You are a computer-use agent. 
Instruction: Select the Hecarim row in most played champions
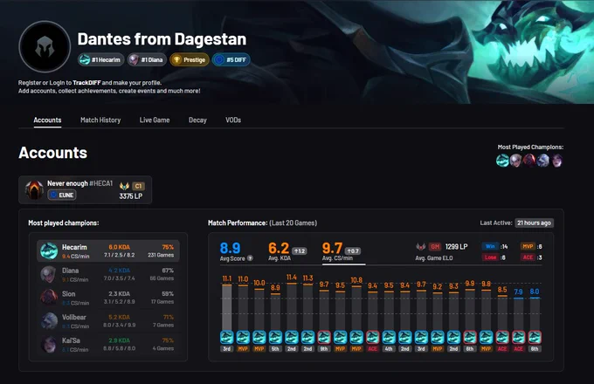(x=108, y=250)
